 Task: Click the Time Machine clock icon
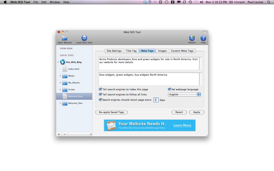click(x=190, y=2)
